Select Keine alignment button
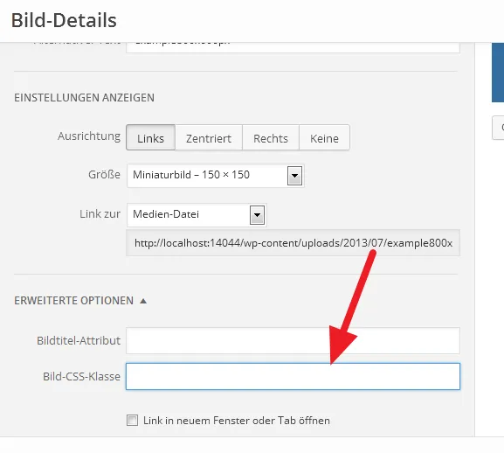The width and height of the screenshot is (504, 453). coord(324,137)
